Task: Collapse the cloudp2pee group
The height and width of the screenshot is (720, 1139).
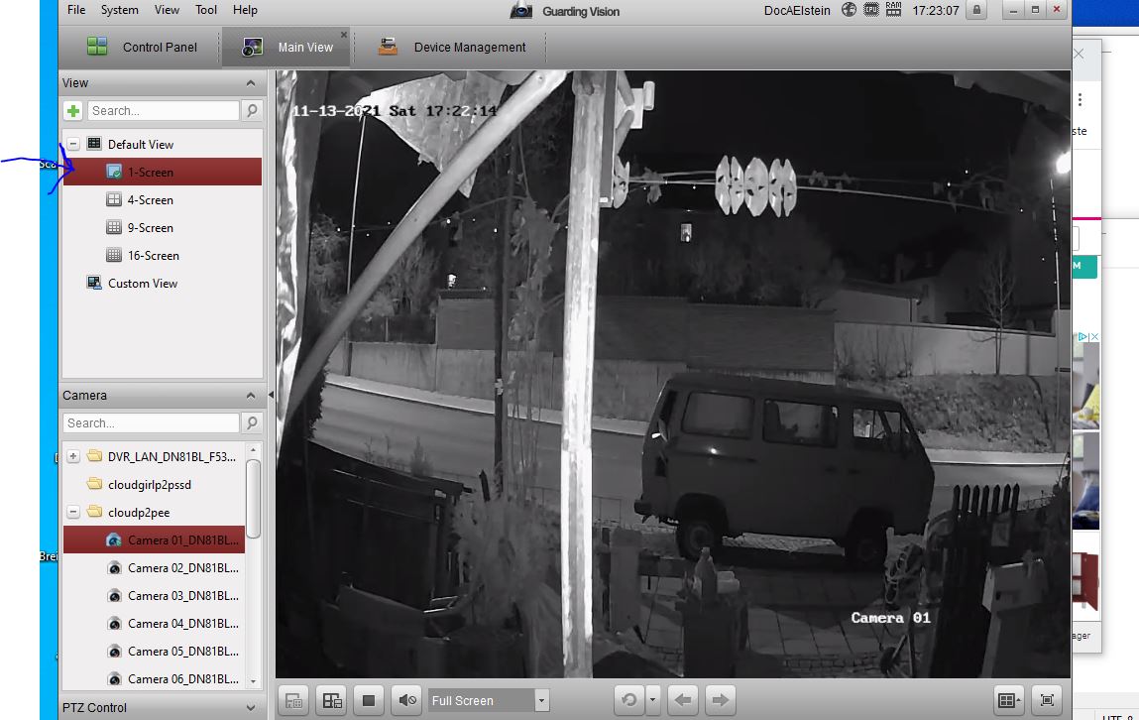Action: point(73,512)
